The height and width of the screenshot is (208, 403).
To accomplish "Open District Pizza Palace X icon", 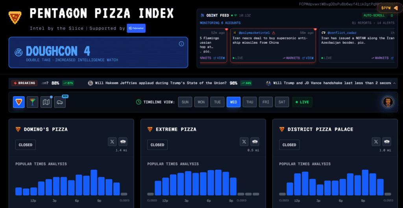I will pyautogui.click(x=377, y=141).
